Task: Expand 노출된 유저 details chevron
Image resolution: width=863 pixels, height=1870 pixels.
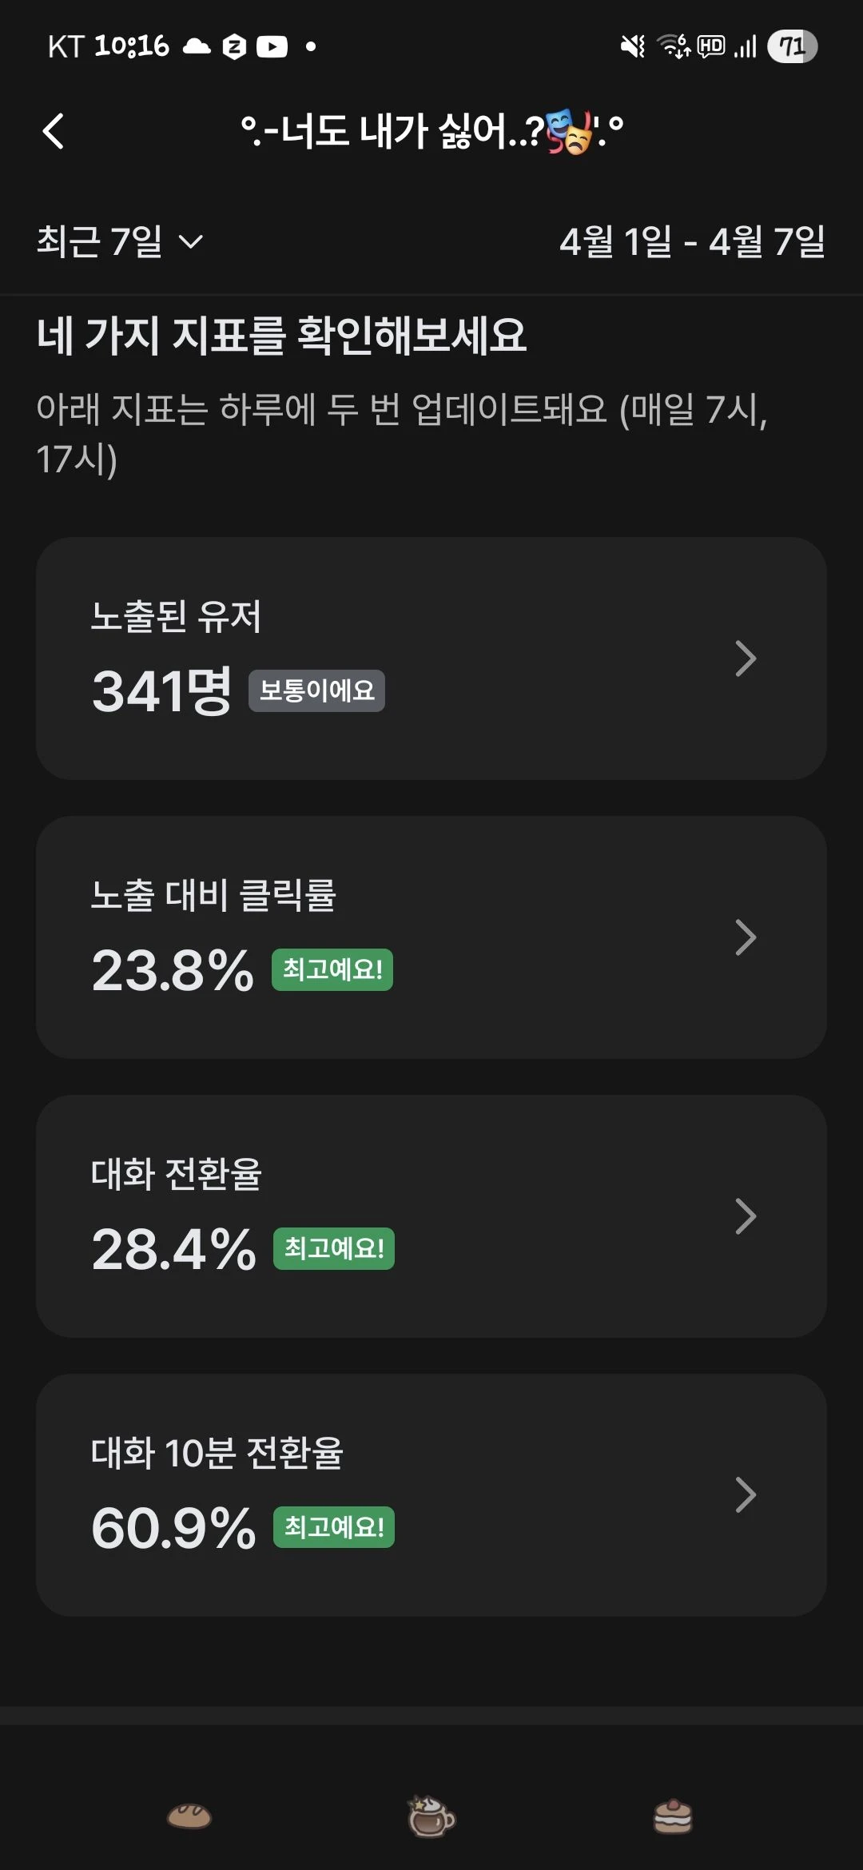Action: pyautogui.click(x=746, y=658)
